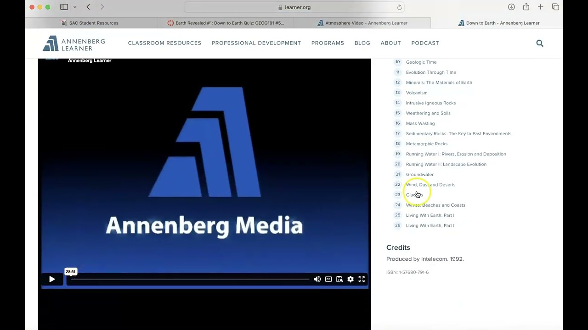Open the Mass Wasting episode
Viewport: 588px width, 330px height.
420,123
